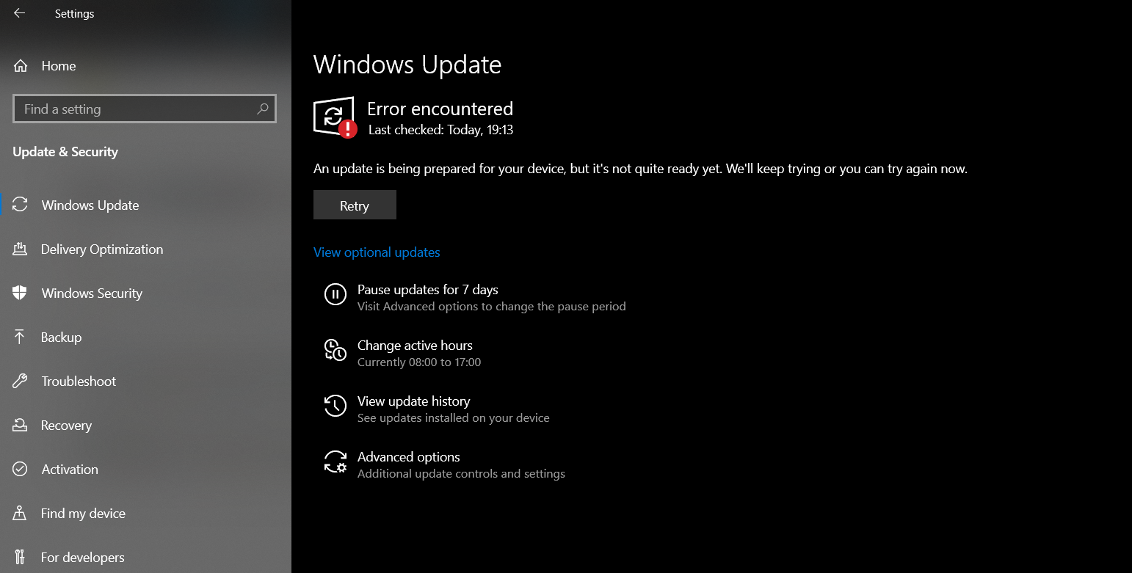Open Advanced options for updates

pos(408,457)
